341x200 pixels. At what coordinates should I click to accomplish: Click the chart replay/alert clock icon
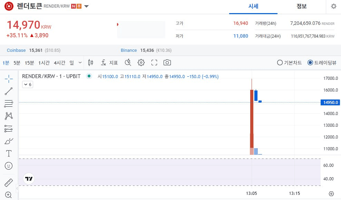point(128,63)
